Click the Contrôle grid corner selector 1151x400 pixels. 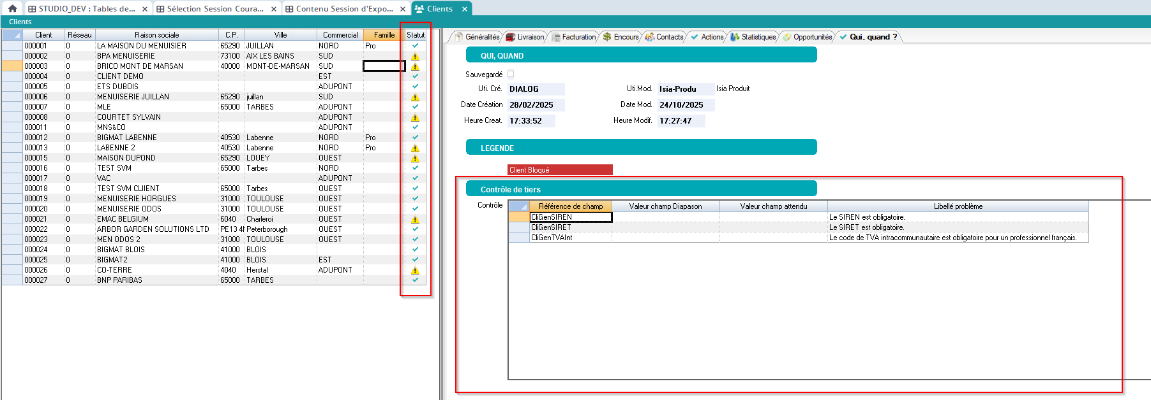tap(518, 206)
